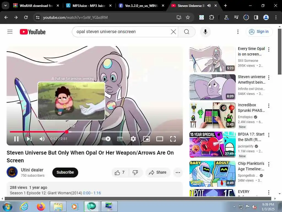Switch to WinRAR download tab
The image size is (282, 212).
(36, 6)
